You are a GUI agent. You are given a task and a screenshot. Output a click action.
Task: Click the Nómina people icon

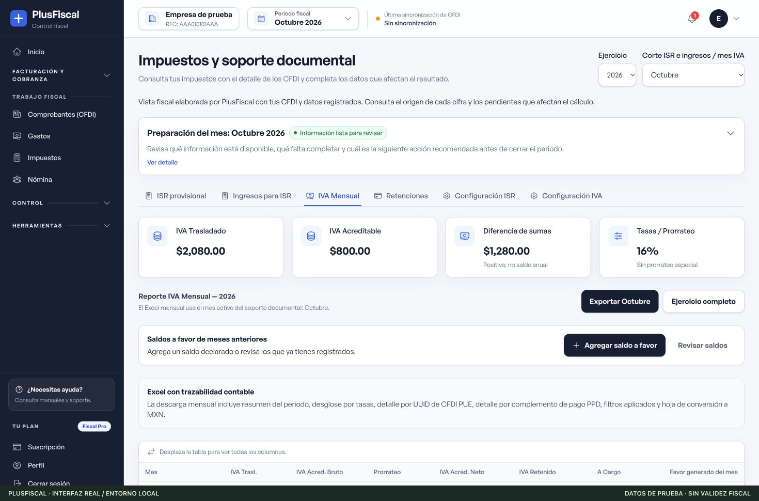point(17,179)
